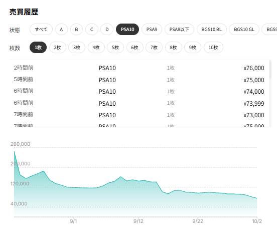The height and width of the screenshot is (235, 277).
Task: Click the 7時間前 row with ¥73,000
Action: pyautogui.click(x=139, y=115)
